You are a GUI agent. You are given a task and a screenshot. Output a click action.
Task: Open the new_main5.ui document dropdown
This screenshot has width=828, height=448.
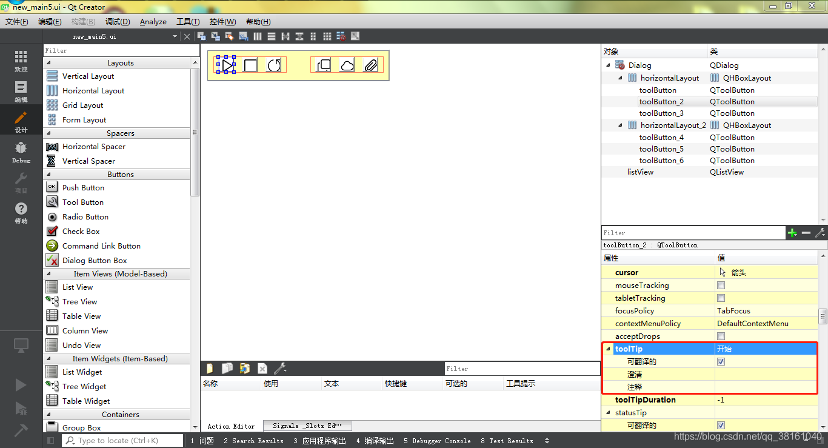175,36
